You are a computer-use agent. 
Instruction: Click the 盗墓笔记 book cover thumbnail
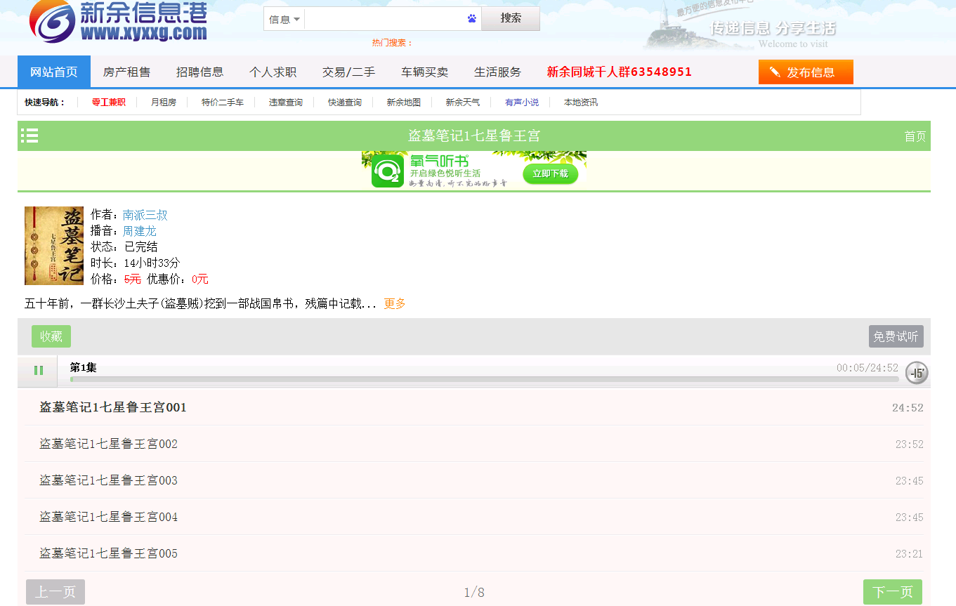[x=54, y=246]
